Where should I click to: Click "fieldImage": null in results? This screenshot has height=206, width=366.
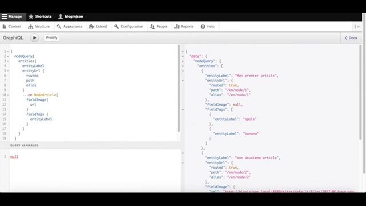tap(224, 105)
